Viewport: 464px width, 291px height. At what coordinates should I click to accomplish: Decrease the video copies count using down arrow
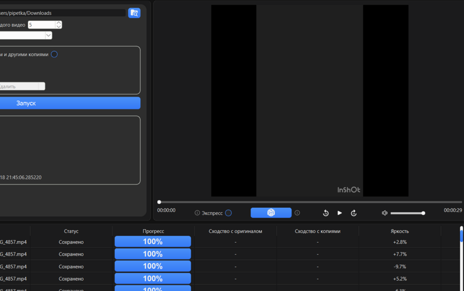59,27
